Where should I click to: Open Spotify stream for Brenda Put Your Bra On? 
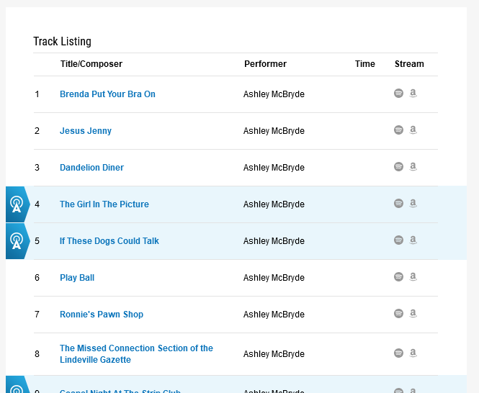pos(398,93)
